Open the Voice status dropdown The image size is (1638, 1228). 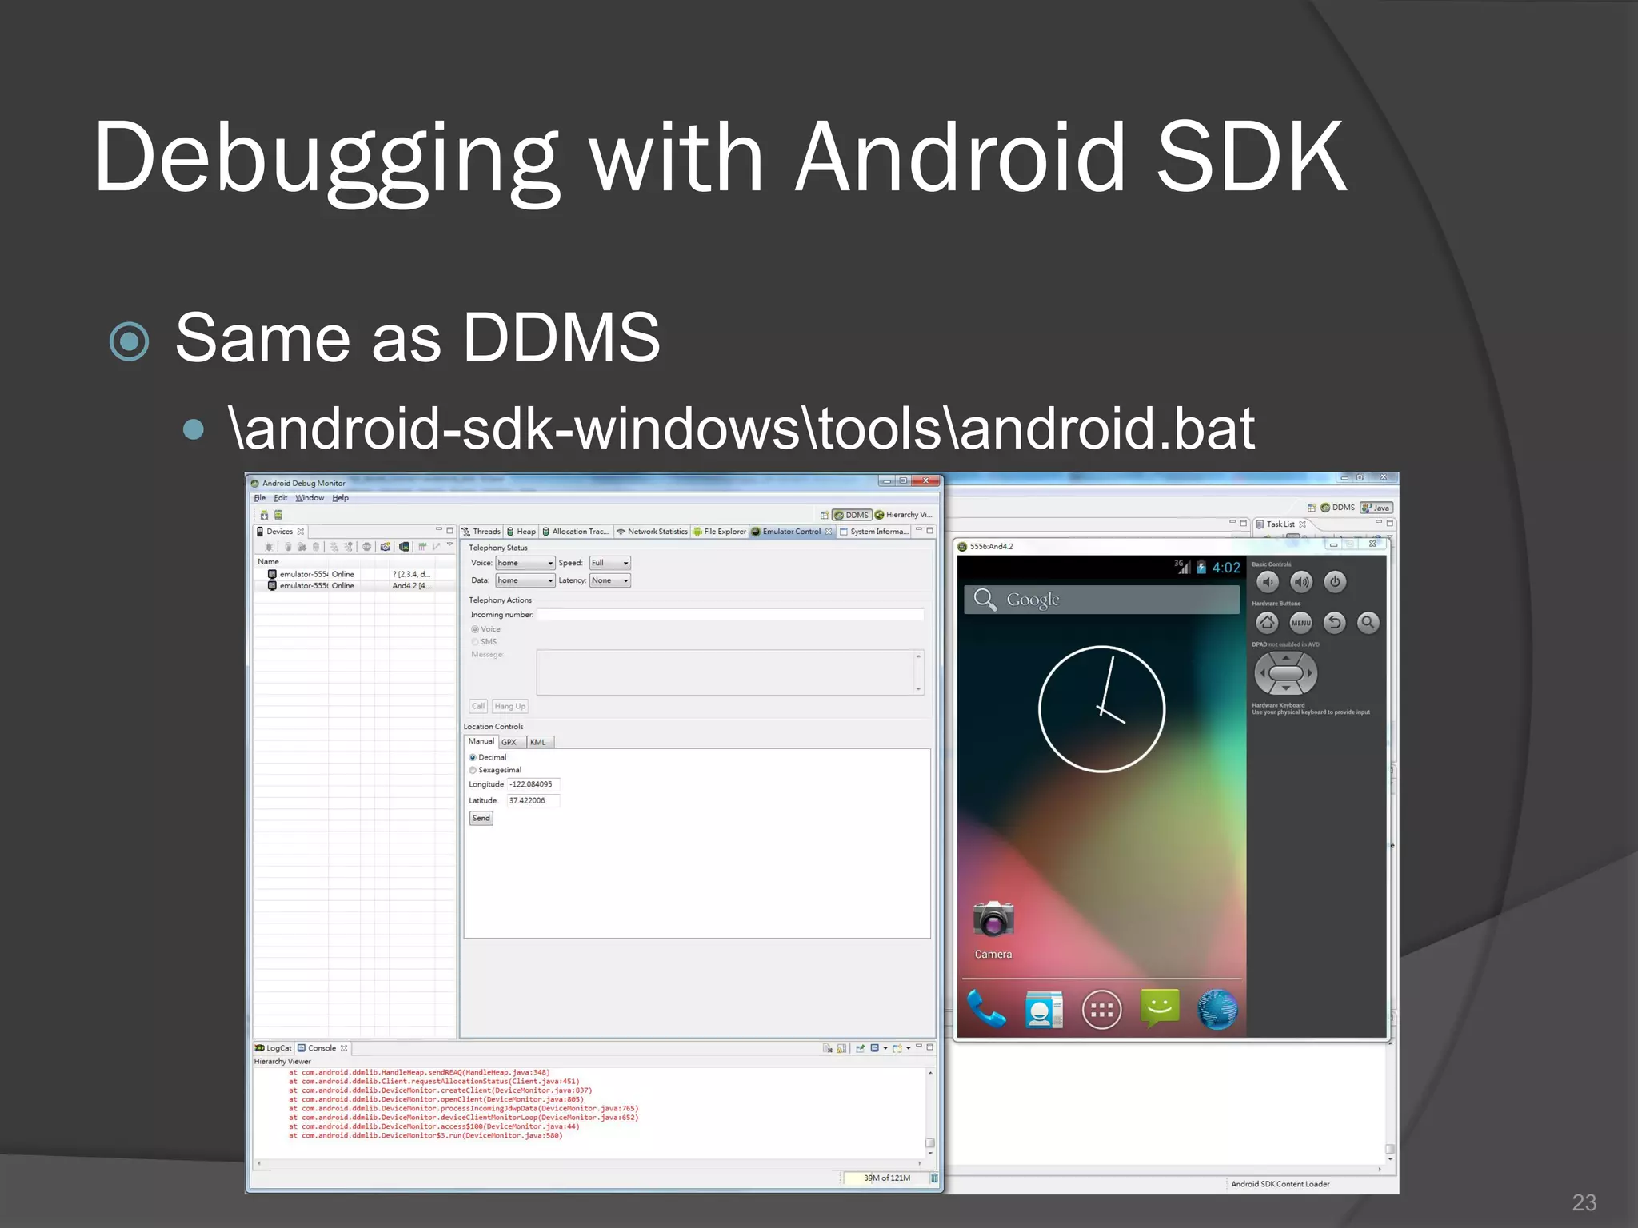point(525,563)
